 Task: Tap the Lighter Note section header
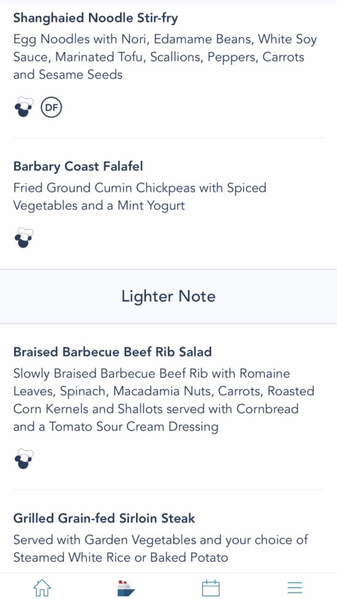point(168,297)
